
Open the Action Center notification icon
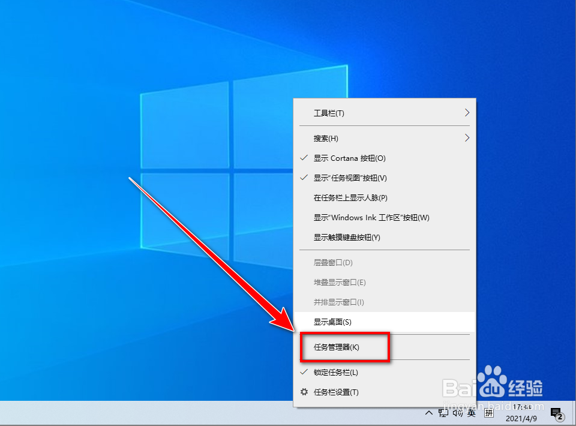tap(557, 412)
